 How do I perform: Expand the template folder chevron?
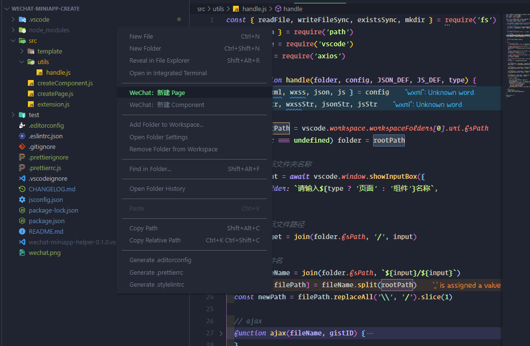click(x=22, y=52)
